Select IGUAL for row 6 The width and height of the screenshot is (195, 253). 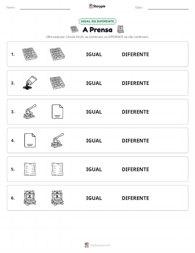(94, 198)
